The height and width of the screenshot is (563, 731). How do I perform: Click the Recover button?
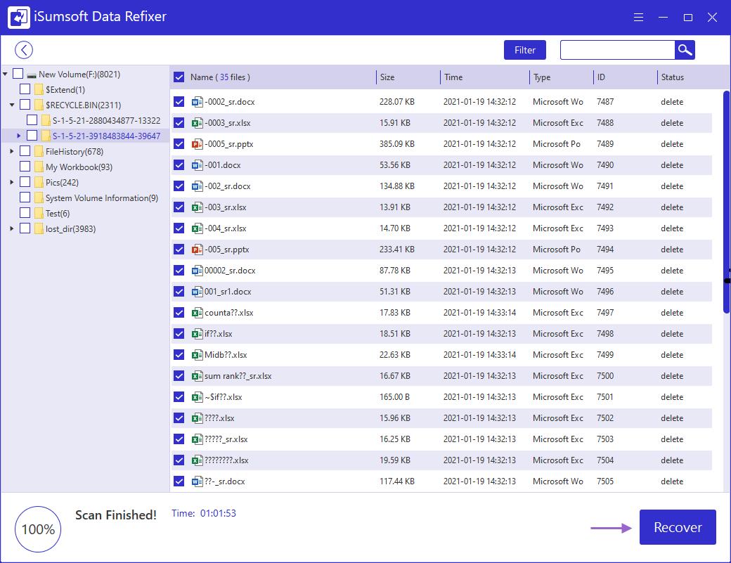[x=678, y=527]
